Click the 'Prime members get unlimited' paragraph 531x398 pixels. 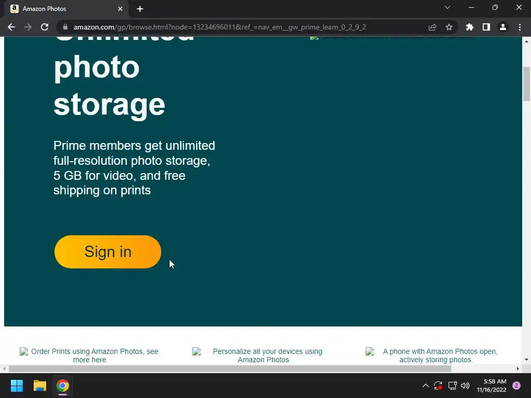click(134, 168)
